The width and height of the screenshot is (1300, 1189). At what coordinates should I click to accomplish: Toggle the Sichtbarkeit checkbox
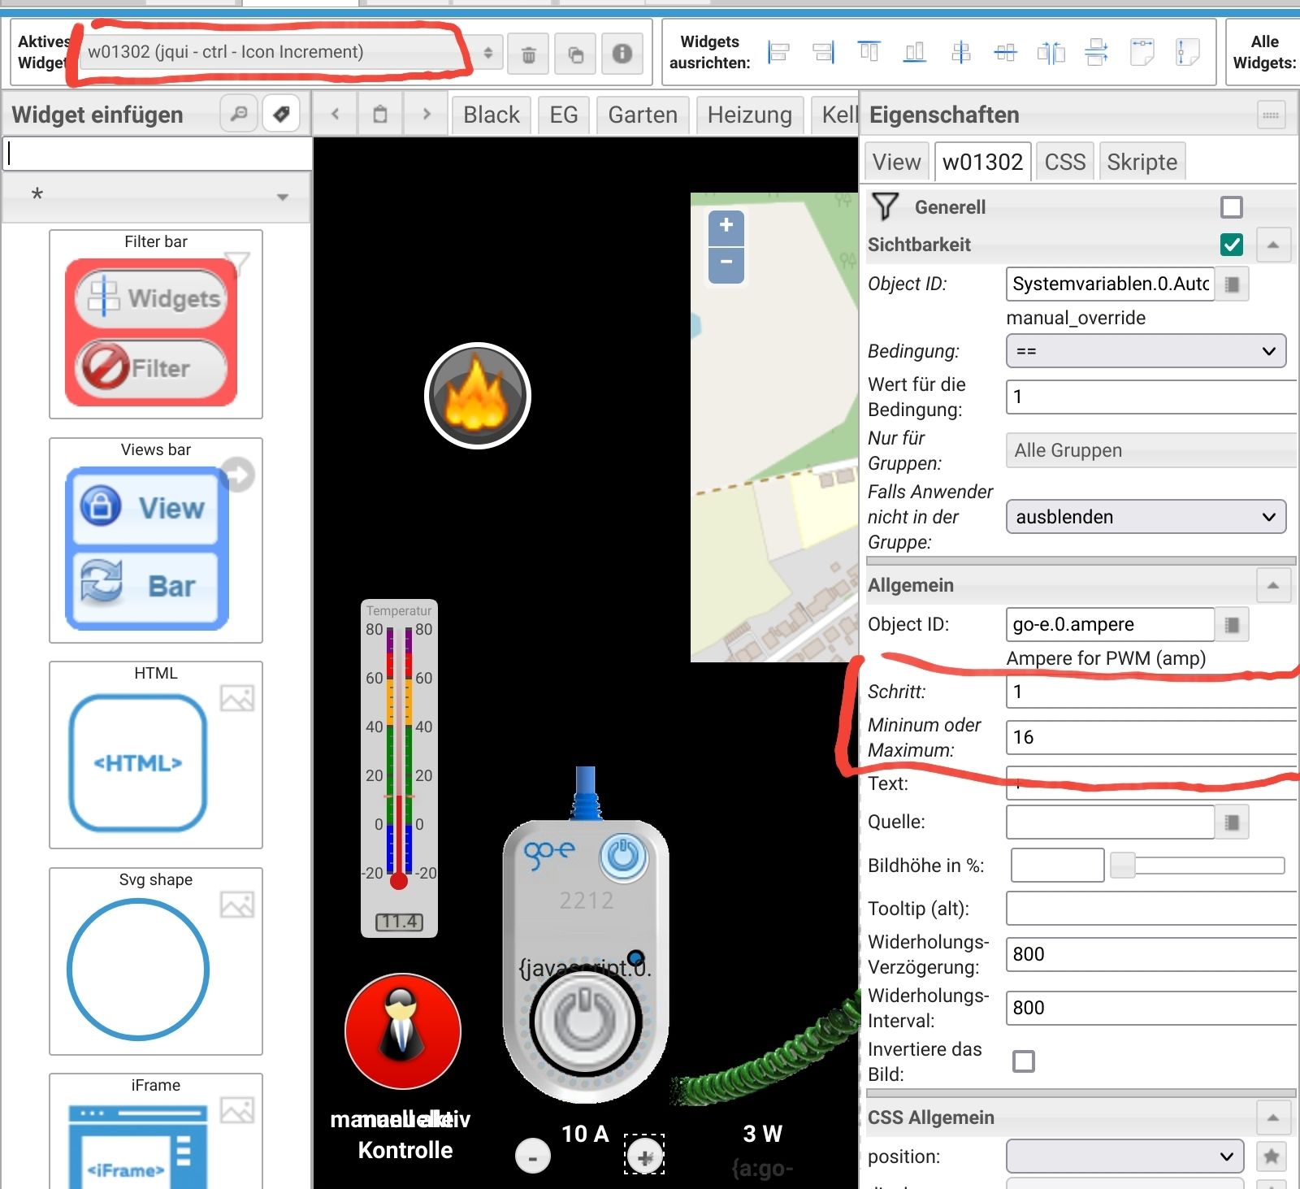pyautogui.click(x=1231, y=245)
